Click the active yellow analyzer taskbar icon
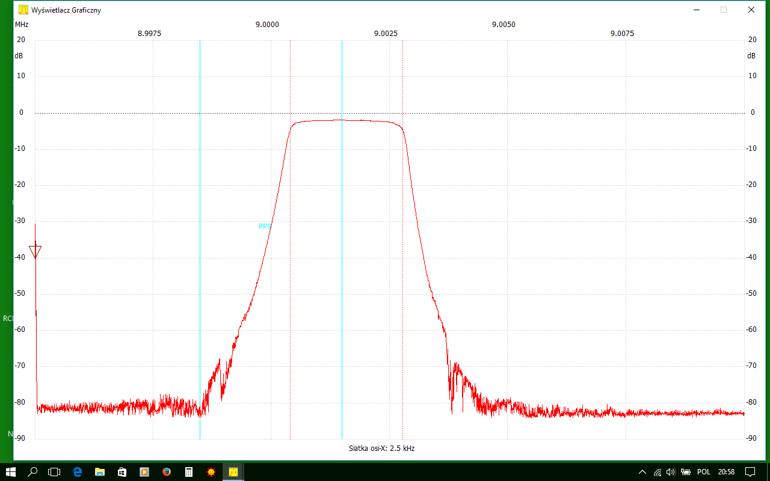The width and height of the screenshot is (770, 481). click(233, 472)
